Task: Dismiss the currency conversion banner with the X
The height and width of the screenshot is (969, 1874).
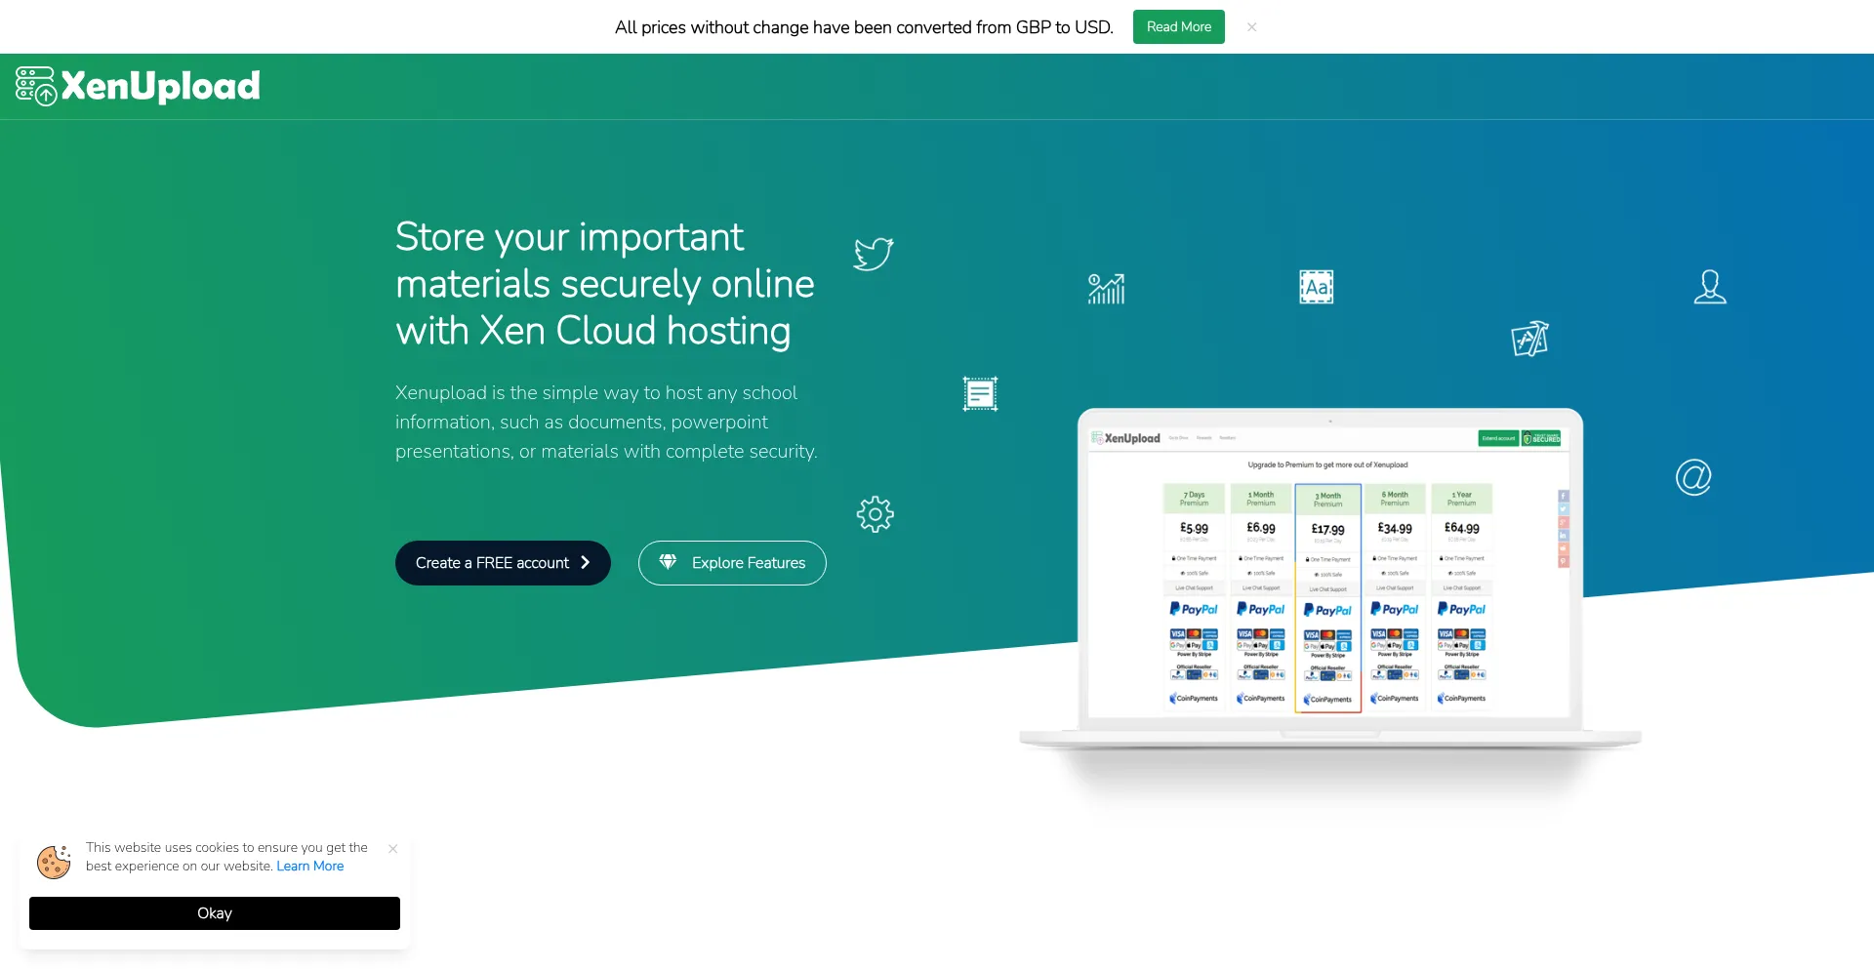Action: tap(1251, 26)
